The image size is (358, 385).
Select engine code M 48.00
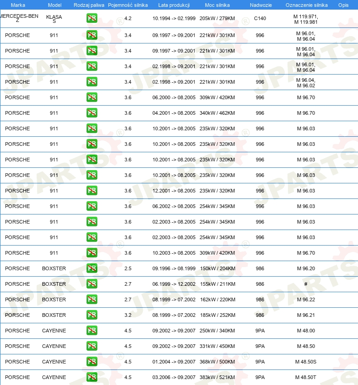pos(306,331)
